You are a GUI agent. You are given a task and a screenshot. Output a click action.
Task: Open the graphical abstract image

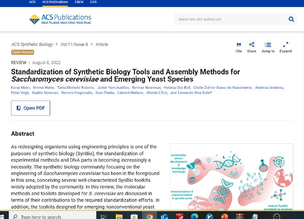(x=231, y=177)
